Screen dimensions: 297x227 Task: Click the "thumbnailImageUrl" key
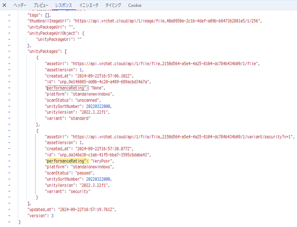[49, 21]
